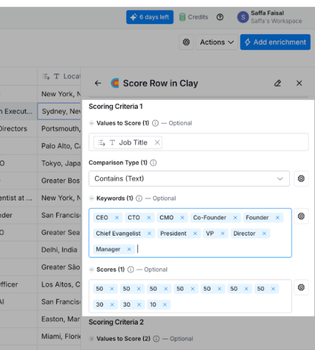The image size is (315, 350).
Task: Open Saffa Faisal account avatar
Action: 243,17
